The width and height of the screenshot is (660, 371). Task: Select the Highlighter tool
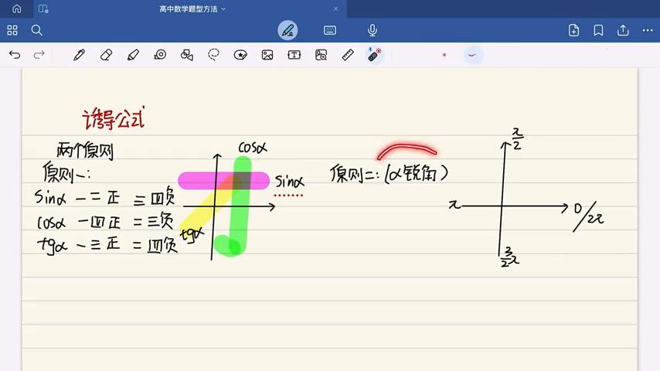coord(133,55)
